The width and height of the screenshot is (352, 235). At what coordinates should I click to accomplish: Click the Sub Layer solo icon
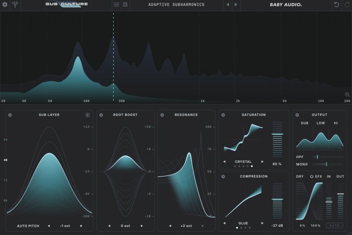coord(88,115)
